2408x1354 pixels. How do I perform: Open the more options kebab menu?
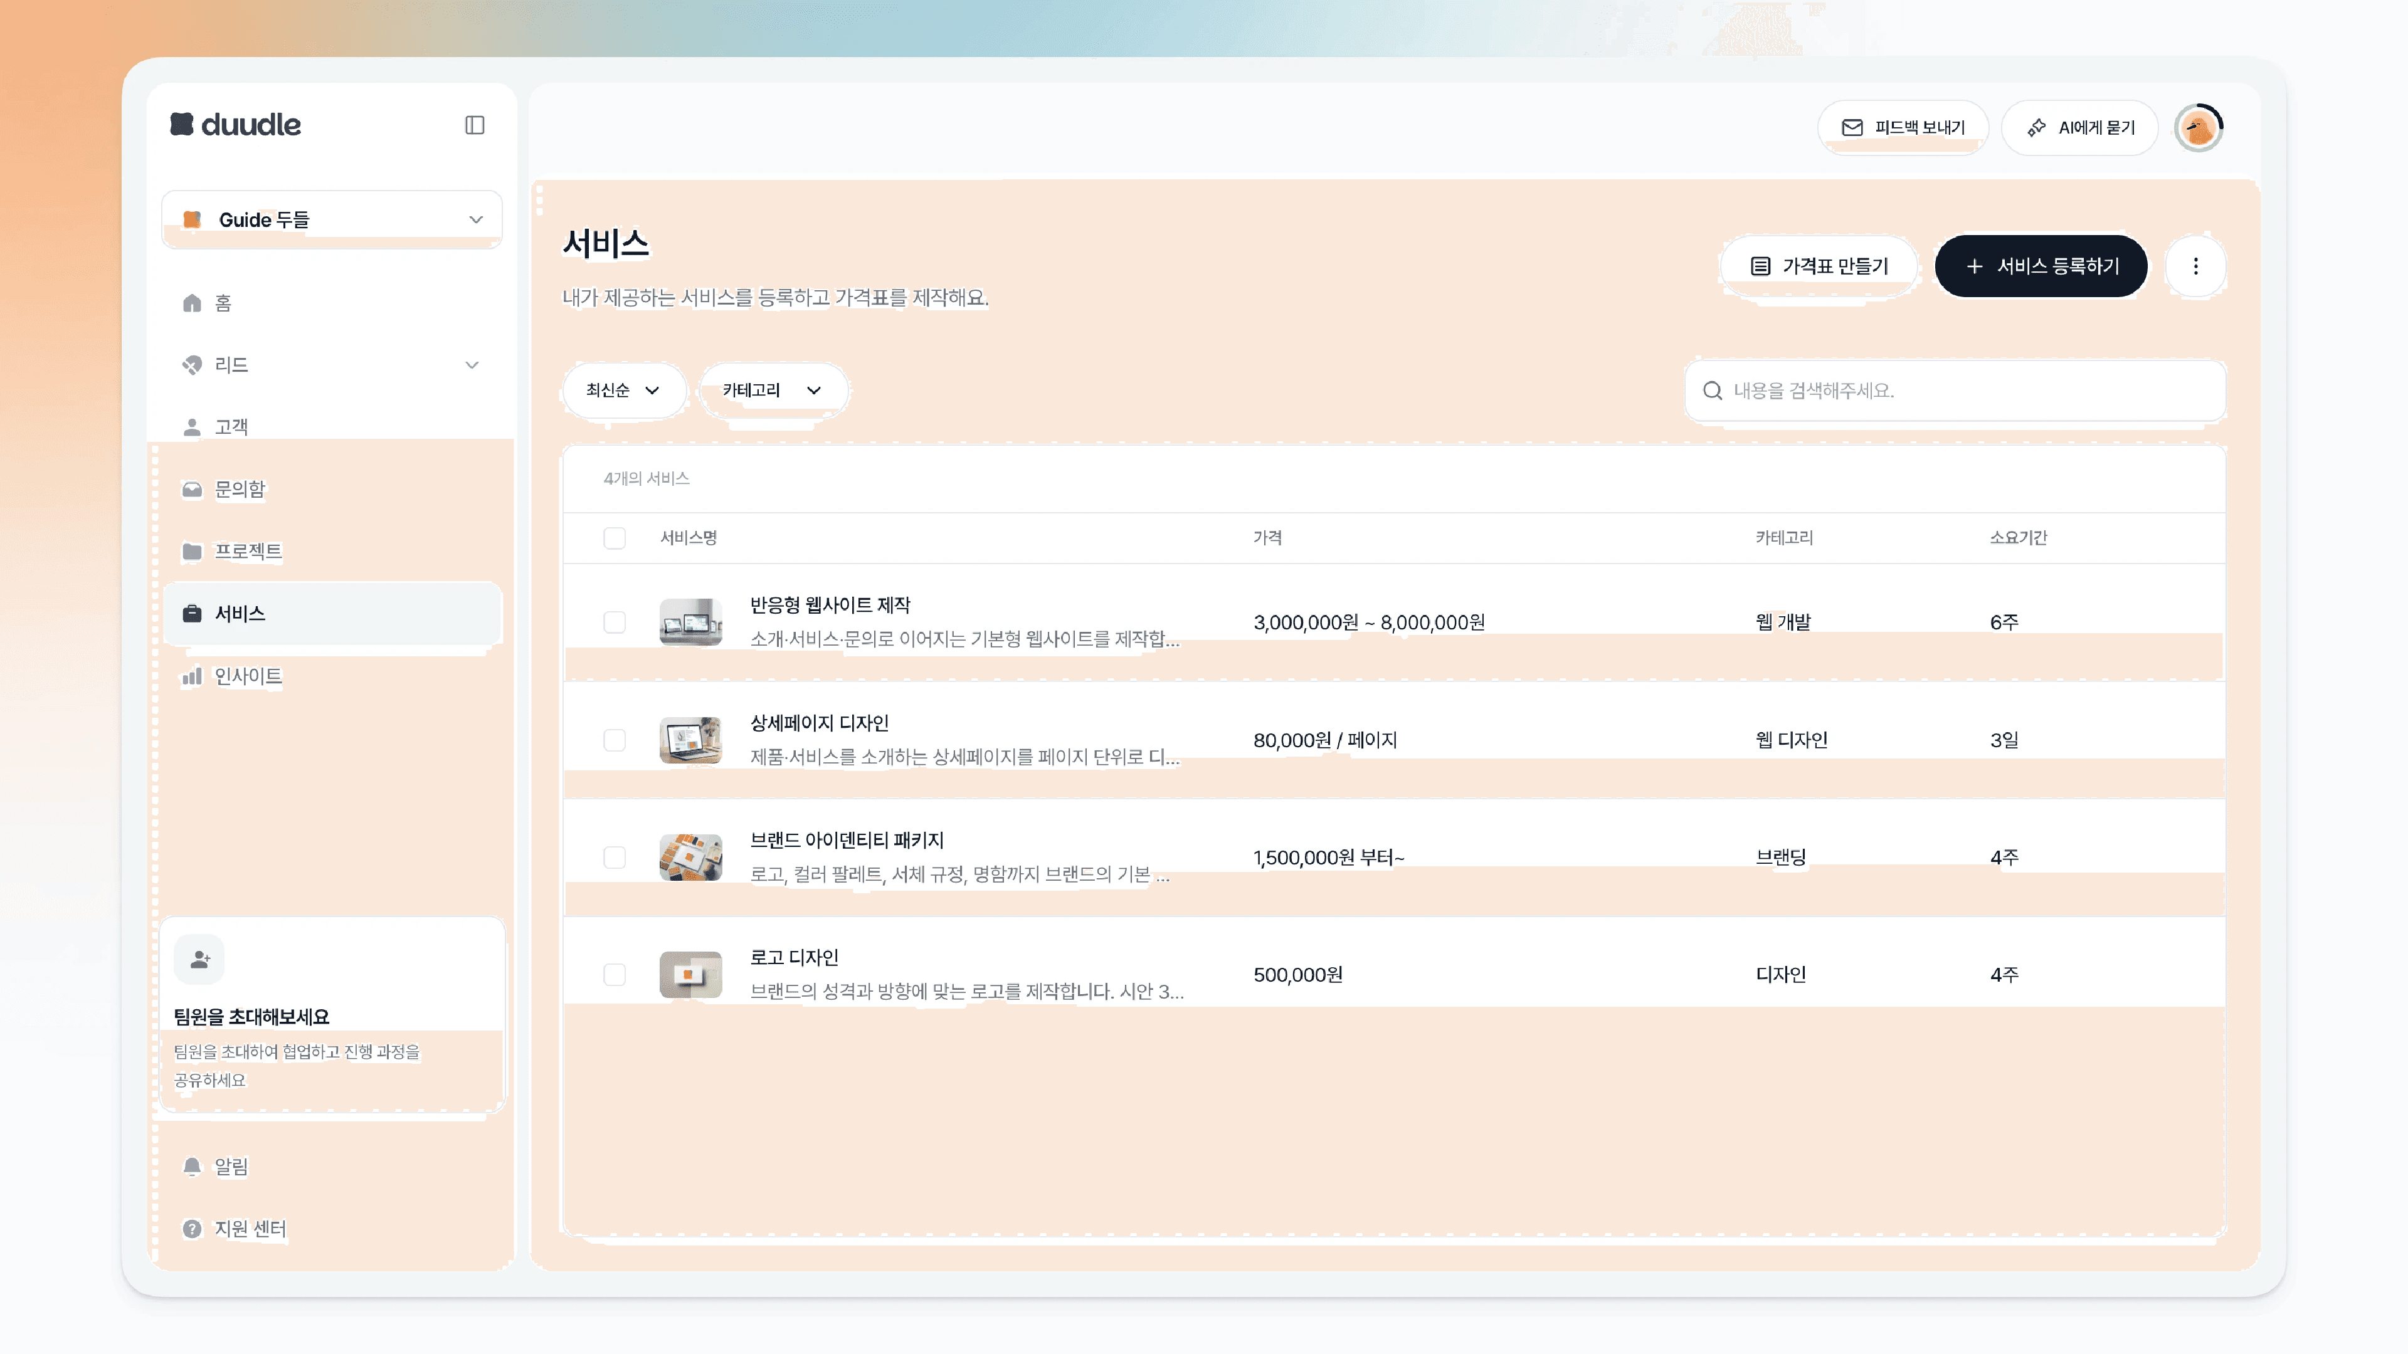pos(2196,266)
